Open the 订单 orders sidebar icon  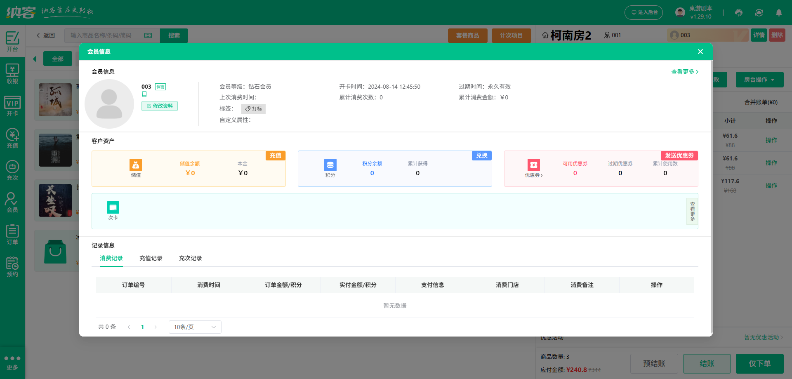pyautogui.click(x=12, y=233)
